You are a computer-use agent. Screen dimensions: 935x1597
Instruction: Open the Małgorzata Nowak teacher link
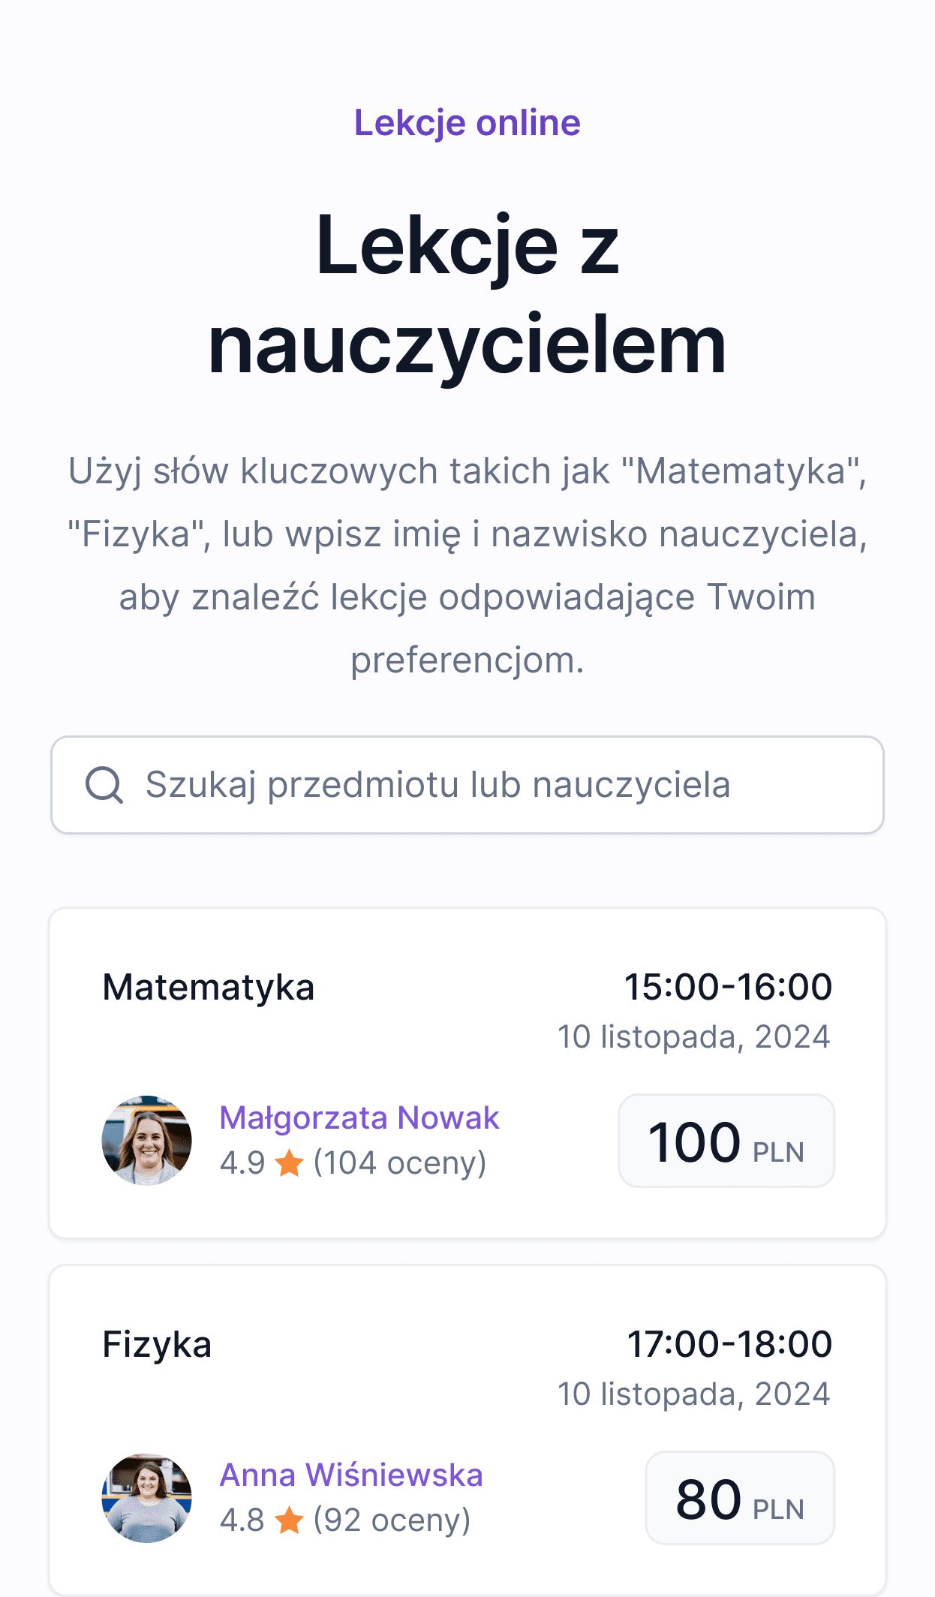(x=359, y=1117)
